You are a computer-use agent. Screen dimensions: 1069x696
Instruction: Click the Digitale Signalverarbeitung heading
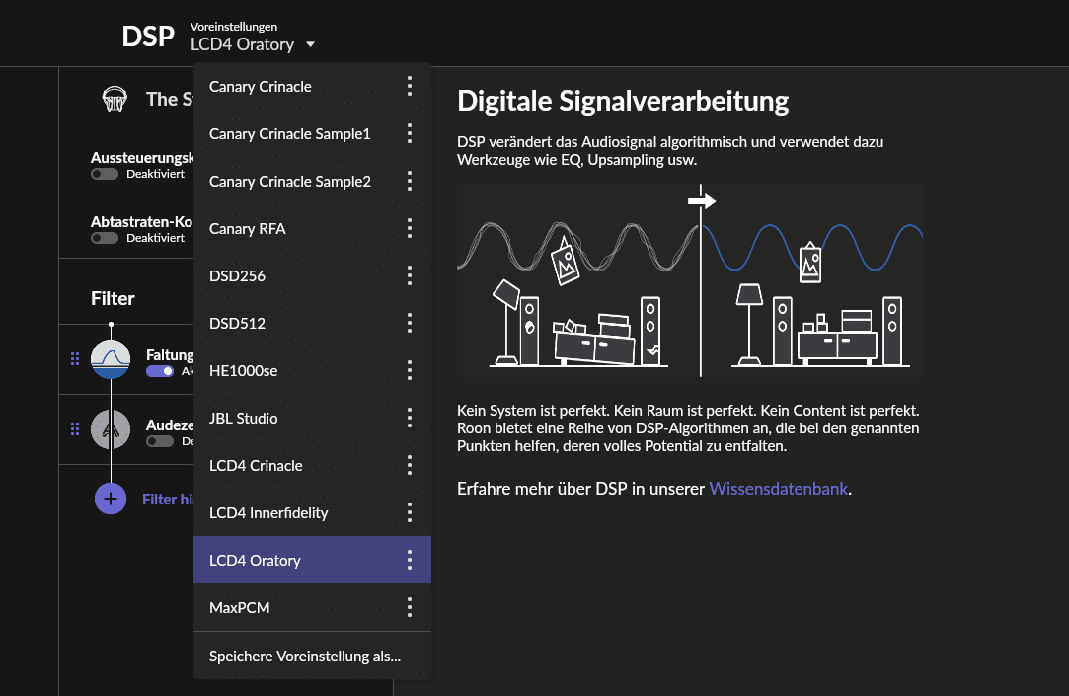click(623, 101)
